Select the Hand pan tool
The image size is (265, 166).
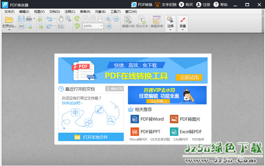click(61, 19)
